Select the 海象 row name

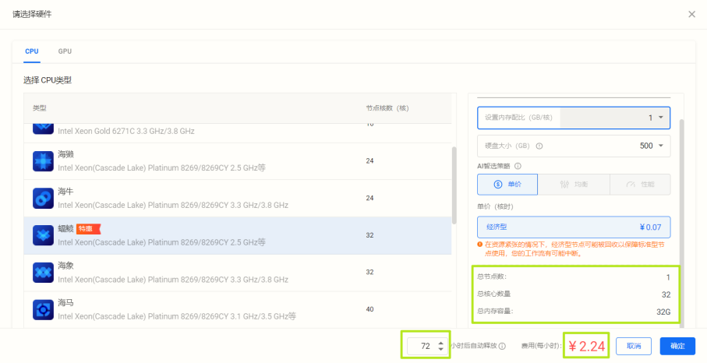(x=65, y=266)
